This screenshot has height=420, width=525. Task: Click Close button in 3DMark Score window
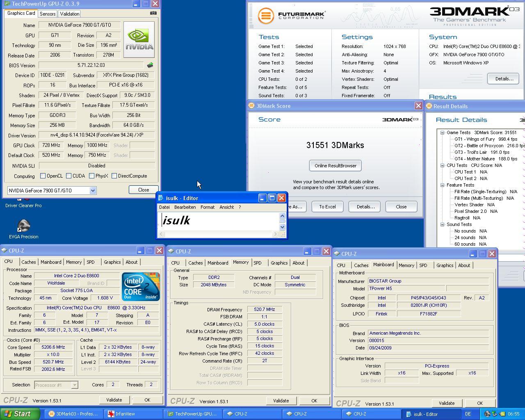[x=401, y=207]
